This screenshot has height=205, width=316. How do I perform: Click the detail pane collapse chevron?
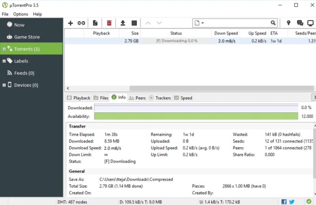coord(314,97)
